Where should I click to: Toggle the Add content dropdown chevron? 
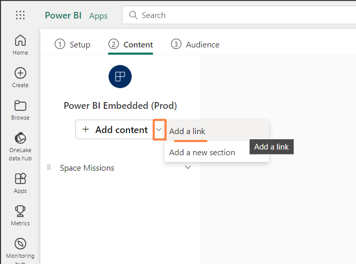click(159, 129)
